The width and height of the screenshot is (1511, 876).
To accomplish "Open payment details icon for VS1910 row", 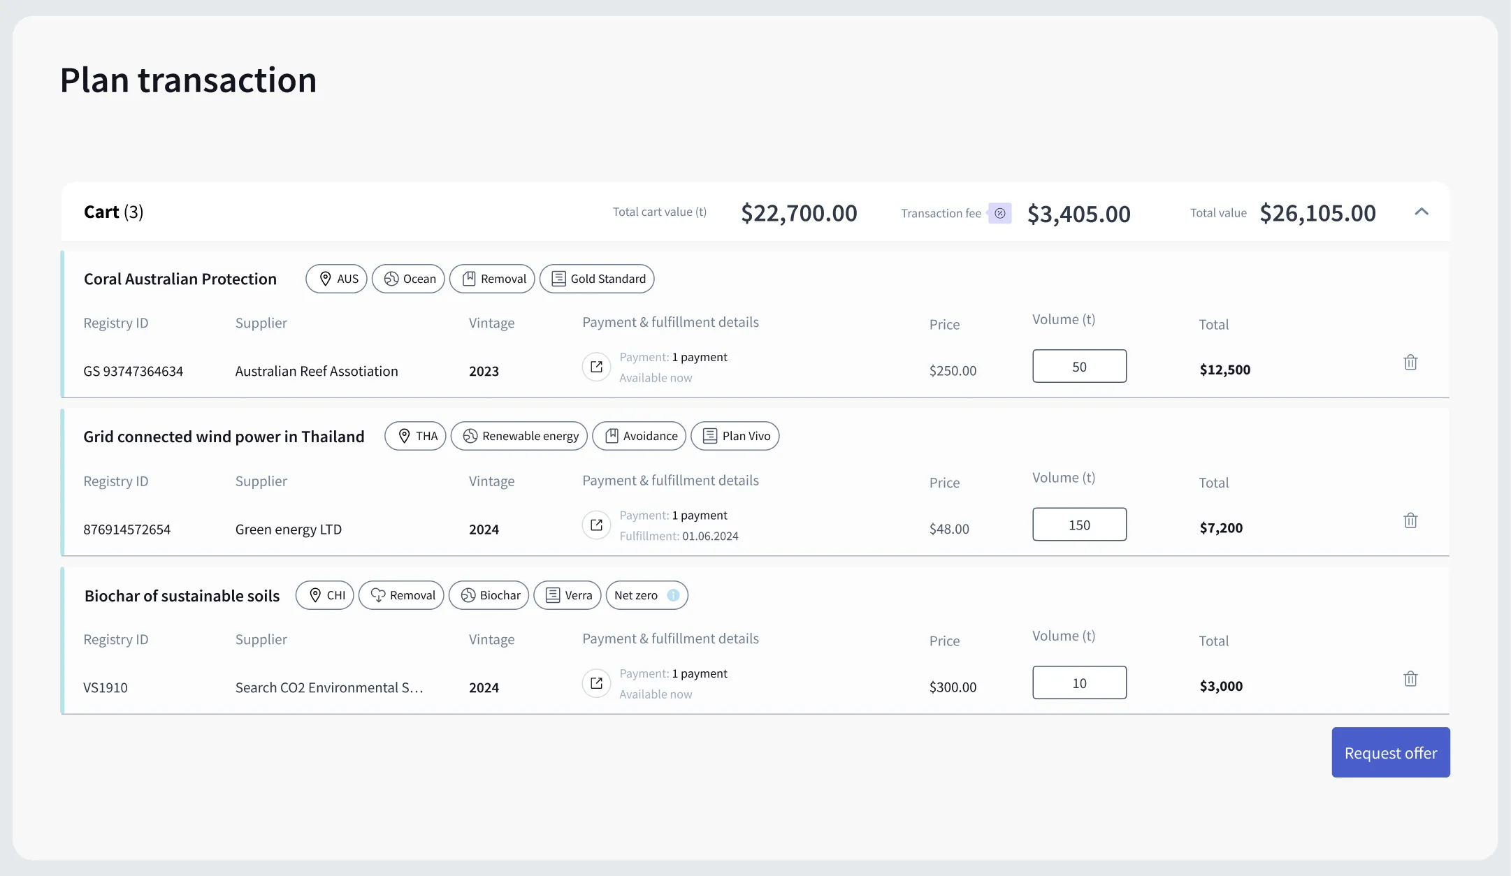I will click(x=596, y=683).
